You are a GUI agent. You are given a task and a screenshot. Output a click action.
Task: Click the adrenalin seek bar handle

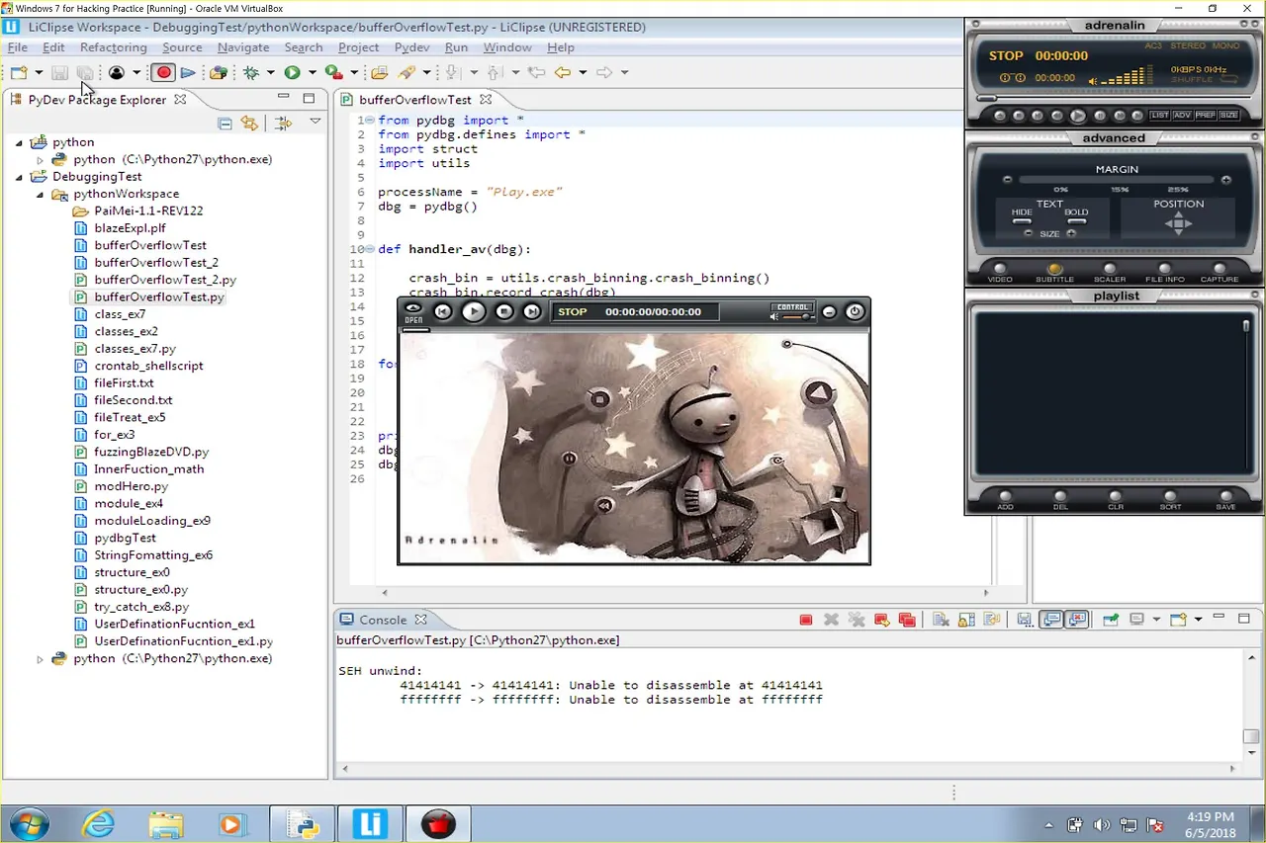click(986, 99)
